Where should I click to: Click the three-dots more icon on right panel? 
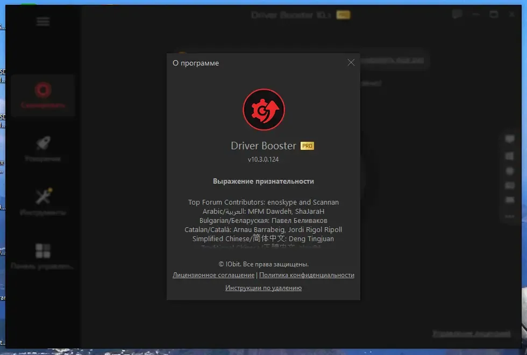pos(510,216)
